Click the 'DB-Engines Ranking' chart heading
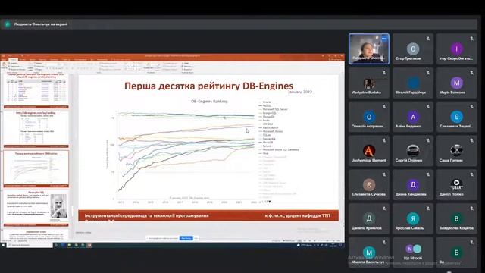485x273 pixels. pos(209,101)
